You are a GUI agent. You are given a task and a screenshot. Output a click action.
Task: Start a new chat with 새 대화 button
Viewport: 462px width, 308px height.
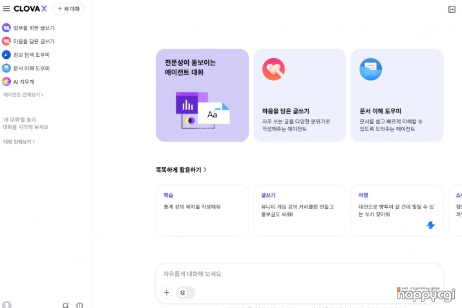point(68,9)
